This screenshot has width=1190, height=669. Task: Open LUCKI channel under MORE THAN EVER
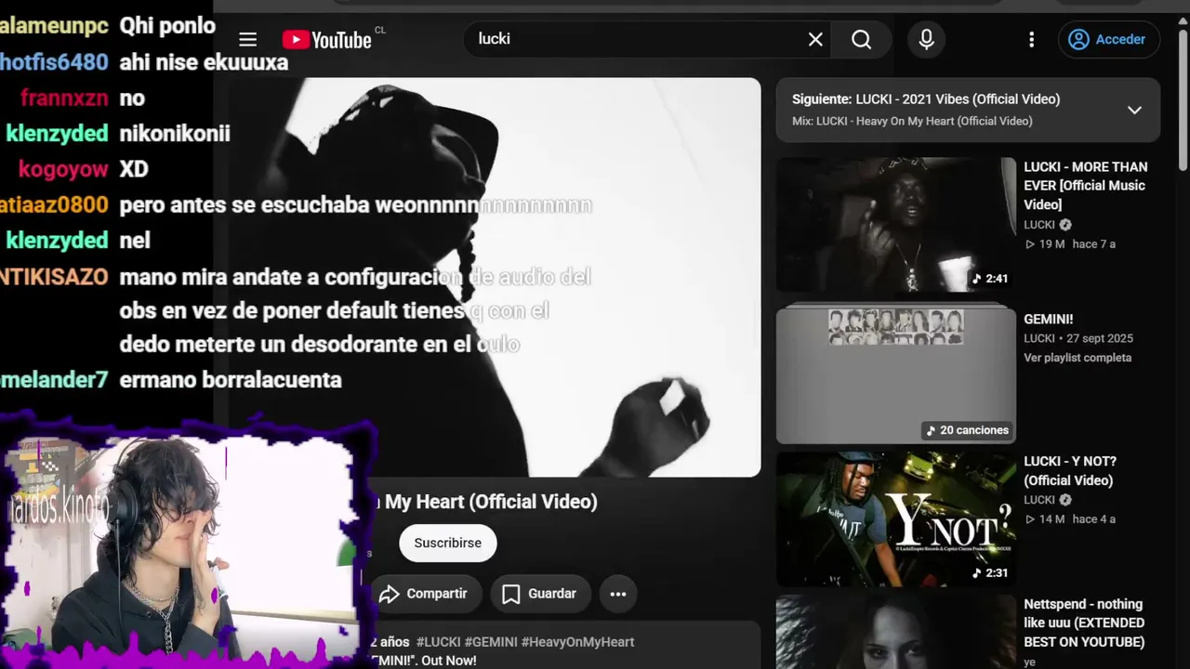[x=1039, y=225]
